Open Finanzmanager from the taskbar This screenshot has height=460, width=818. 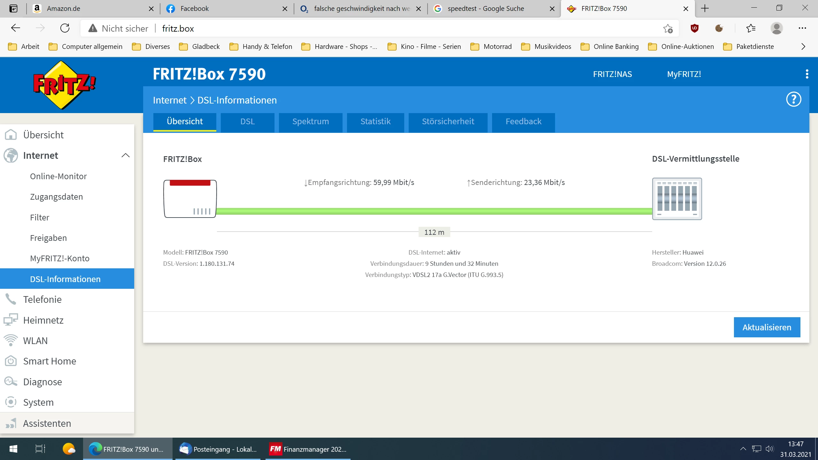click(x=308, y=449)
